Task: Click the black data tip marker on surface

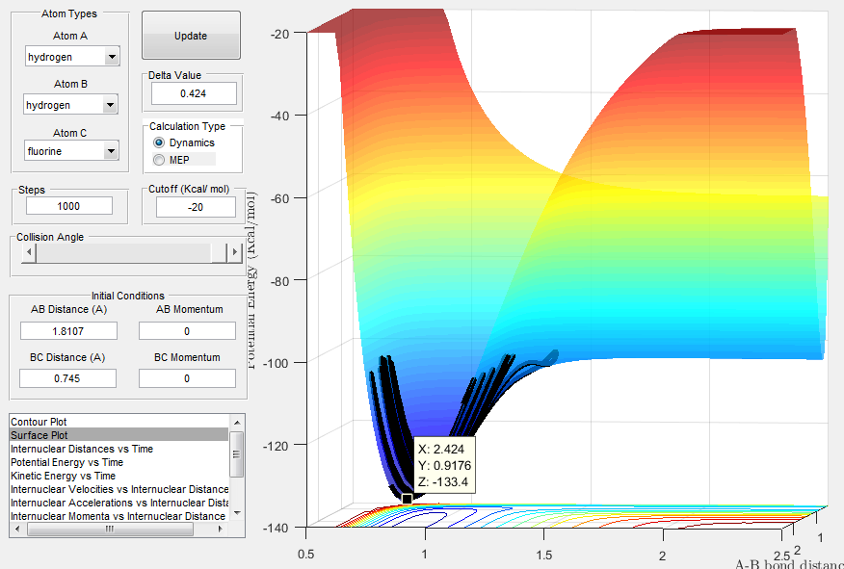Action: (x=407, y=499)
